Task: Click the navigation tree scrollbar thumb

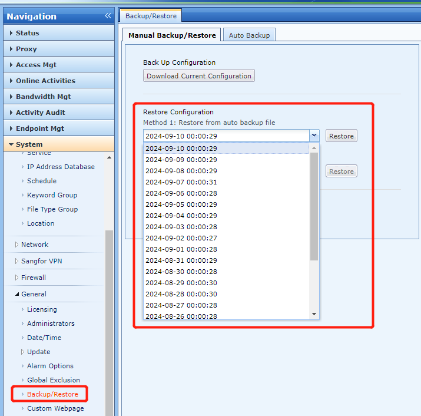Action: pyautogui.click(x=109, y=323)
